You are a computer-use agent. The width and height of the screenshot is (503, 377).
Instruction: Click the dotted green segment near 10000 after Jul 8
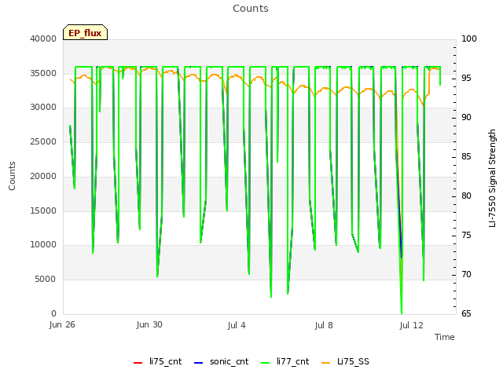click(355, 243)
